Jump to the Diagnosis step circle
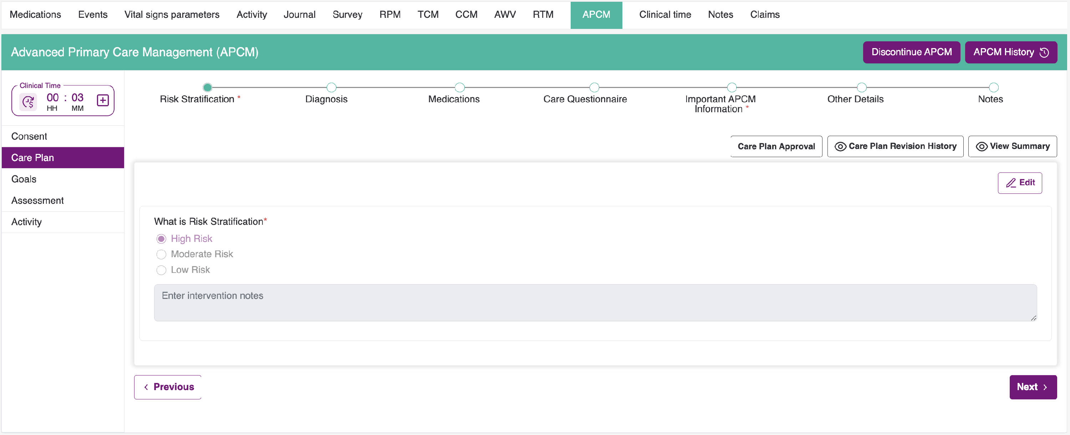The height and width of the screenshot is (435, 1070). 331,87
